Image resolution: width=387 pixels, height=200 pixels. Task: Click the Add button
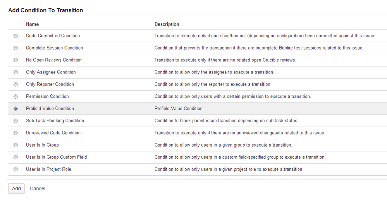click(x=16, y=188)
